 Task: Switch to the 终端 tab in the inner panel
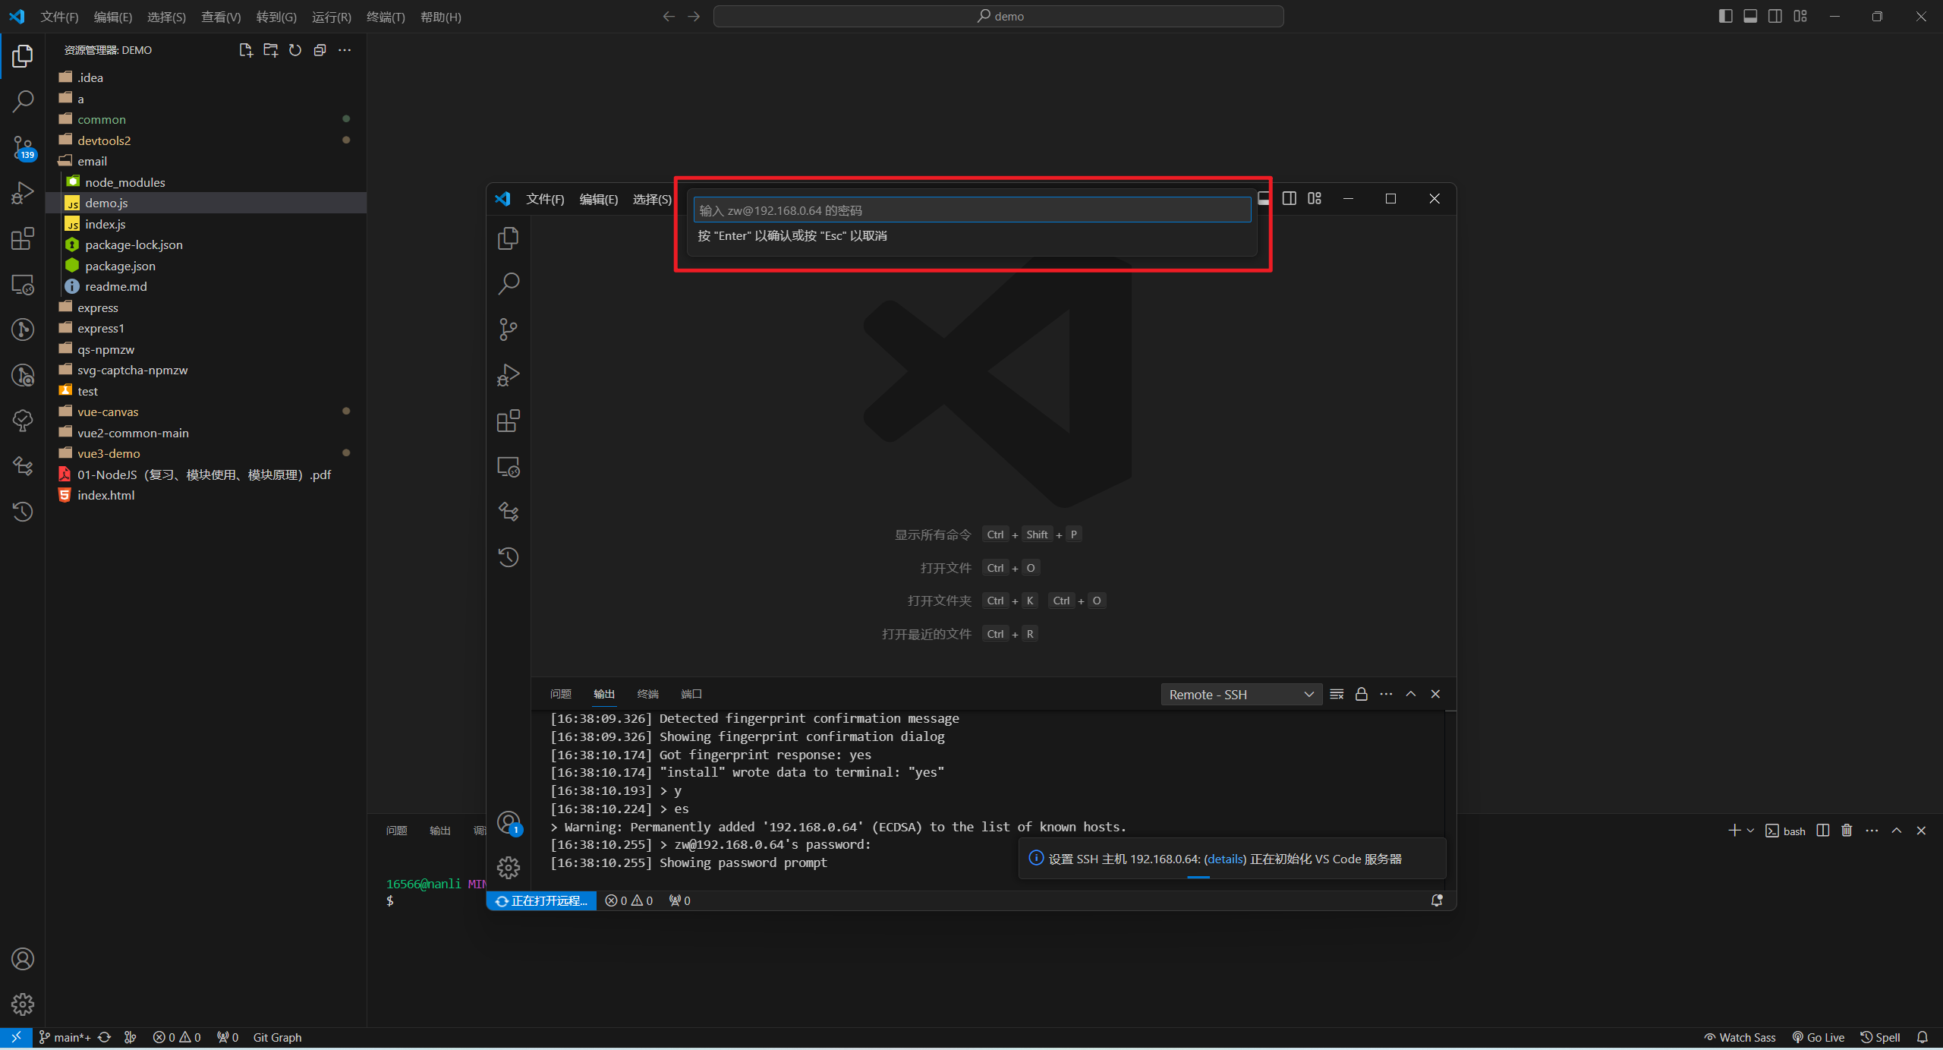(x=647, y=694)
